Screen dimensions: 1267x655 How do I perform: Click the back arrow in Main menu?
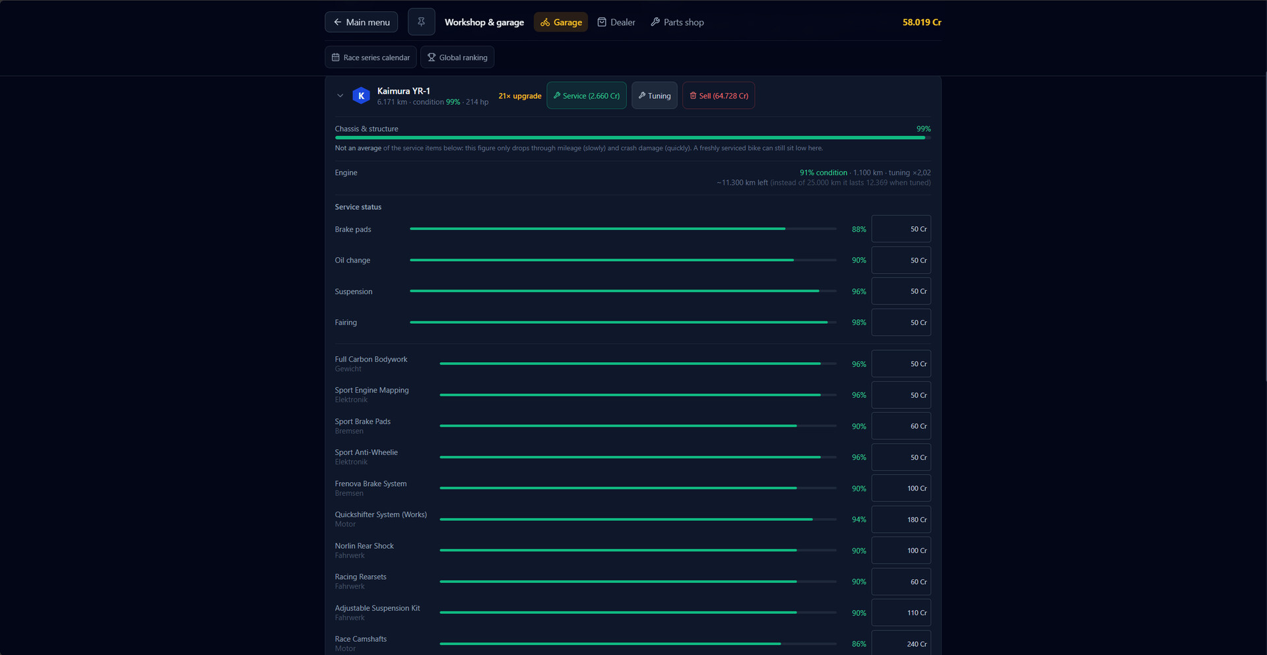[337, 22]
